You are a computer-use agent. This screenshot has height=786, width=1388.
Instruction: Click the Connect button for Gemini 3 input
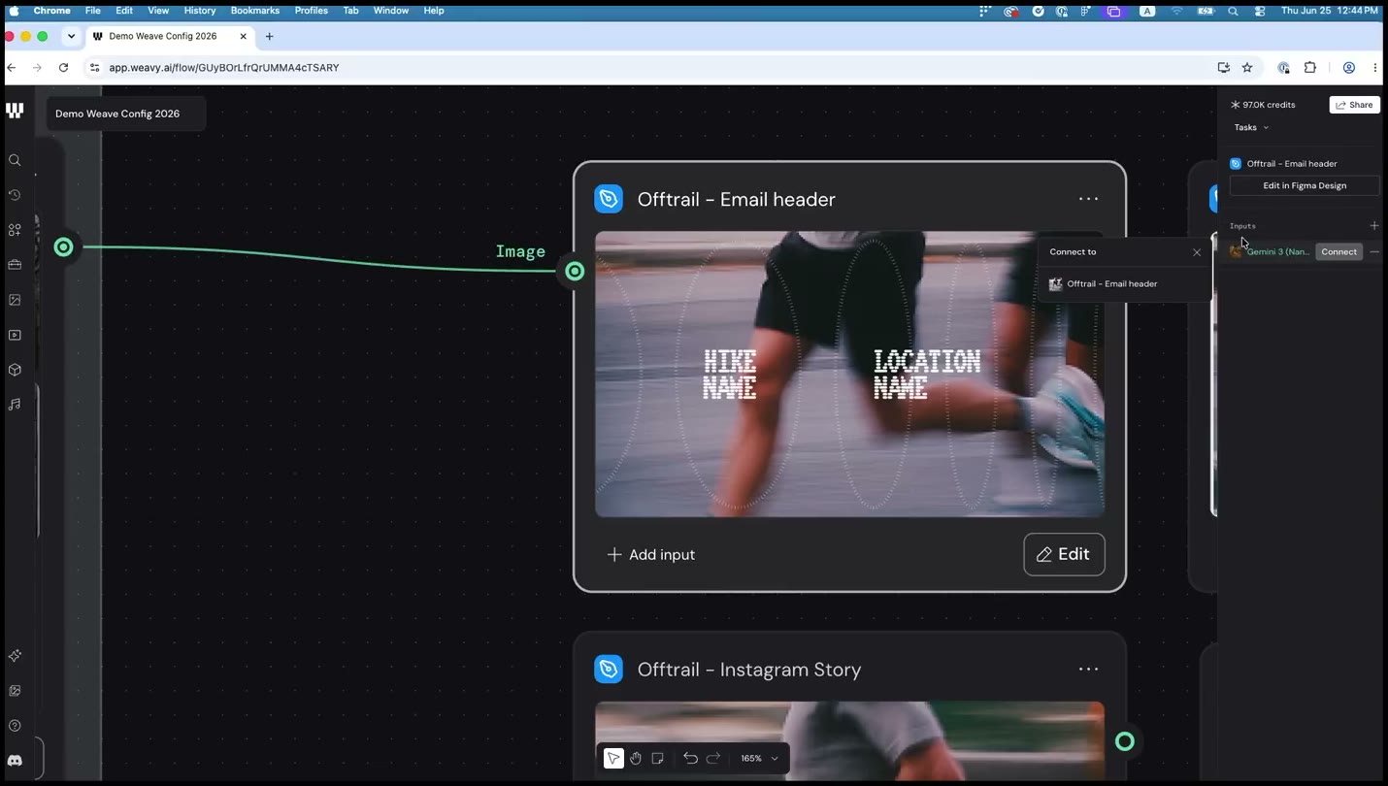point(1338,251)
